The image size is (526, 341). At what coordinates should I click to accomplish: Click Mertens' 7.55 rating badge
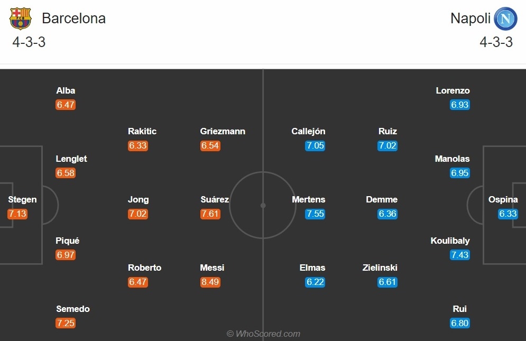coord(315,214)
